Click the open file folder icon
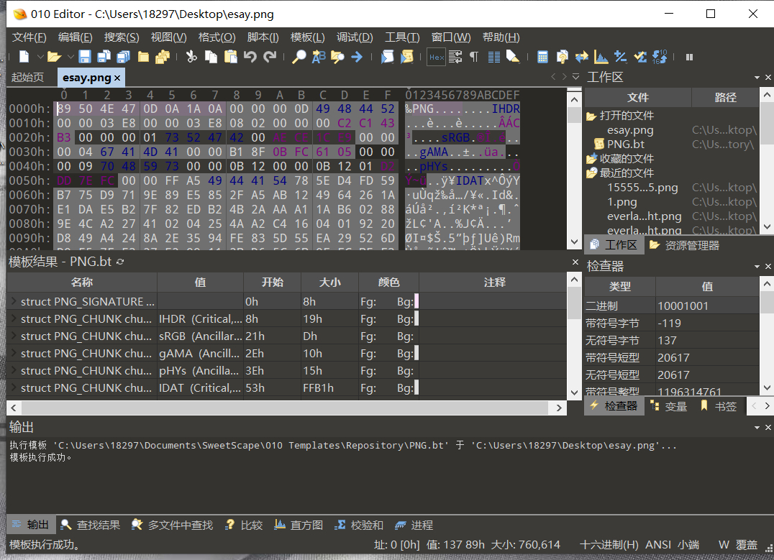Image resolution: width=774 pixels, height=560 pixels. coord(54,57)
